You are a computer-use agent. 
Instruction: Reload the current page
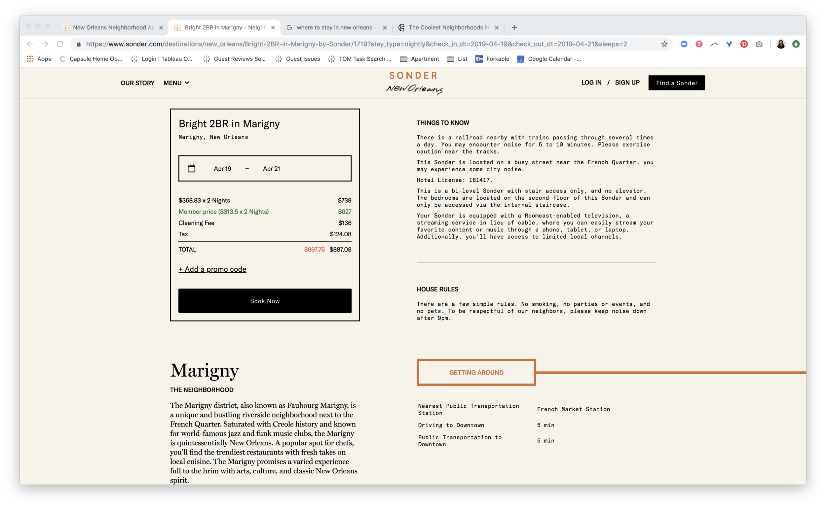(60, 44)
